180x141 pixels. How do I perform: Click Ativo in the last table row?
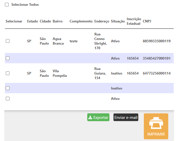click(115, 99)
